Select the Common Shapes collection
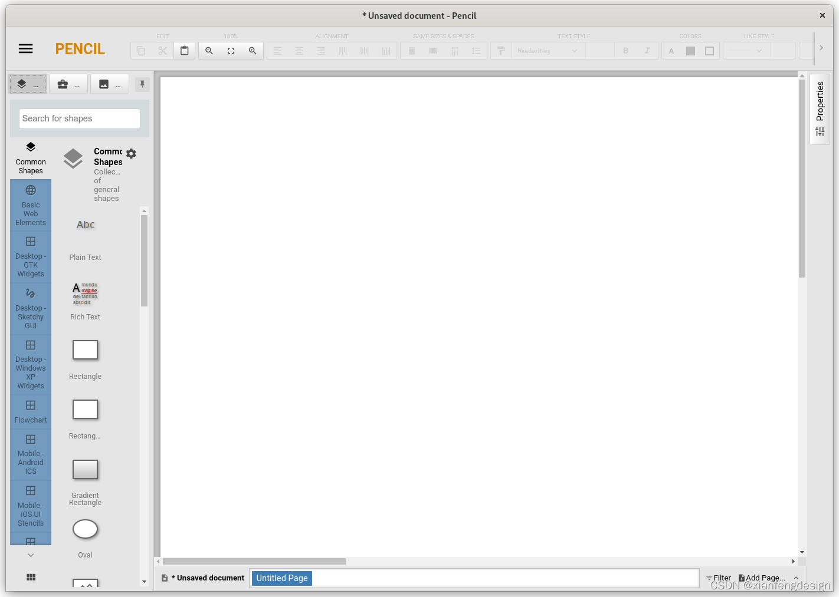 pos(31,158)
